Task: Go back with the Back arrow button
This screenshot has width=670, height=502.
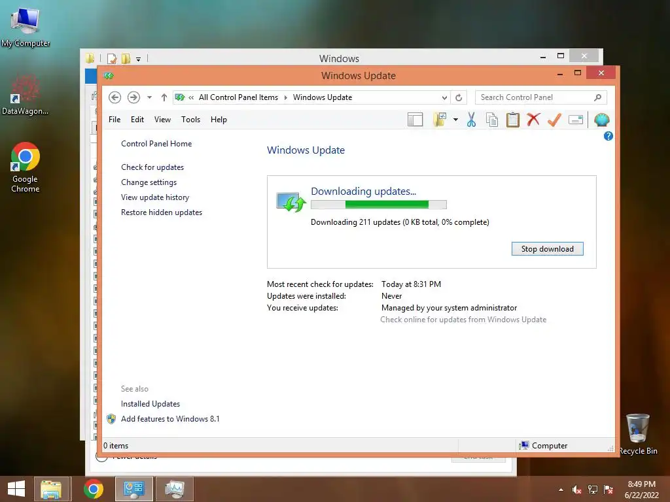Action: coord(115,97)
